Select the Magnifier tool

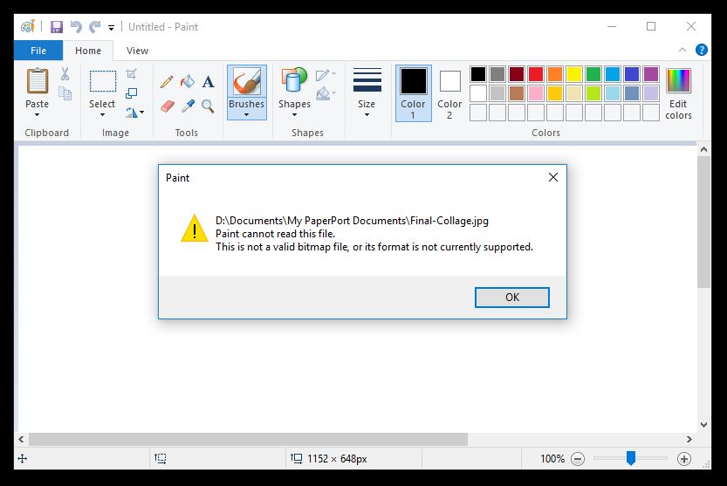(208, 106)
